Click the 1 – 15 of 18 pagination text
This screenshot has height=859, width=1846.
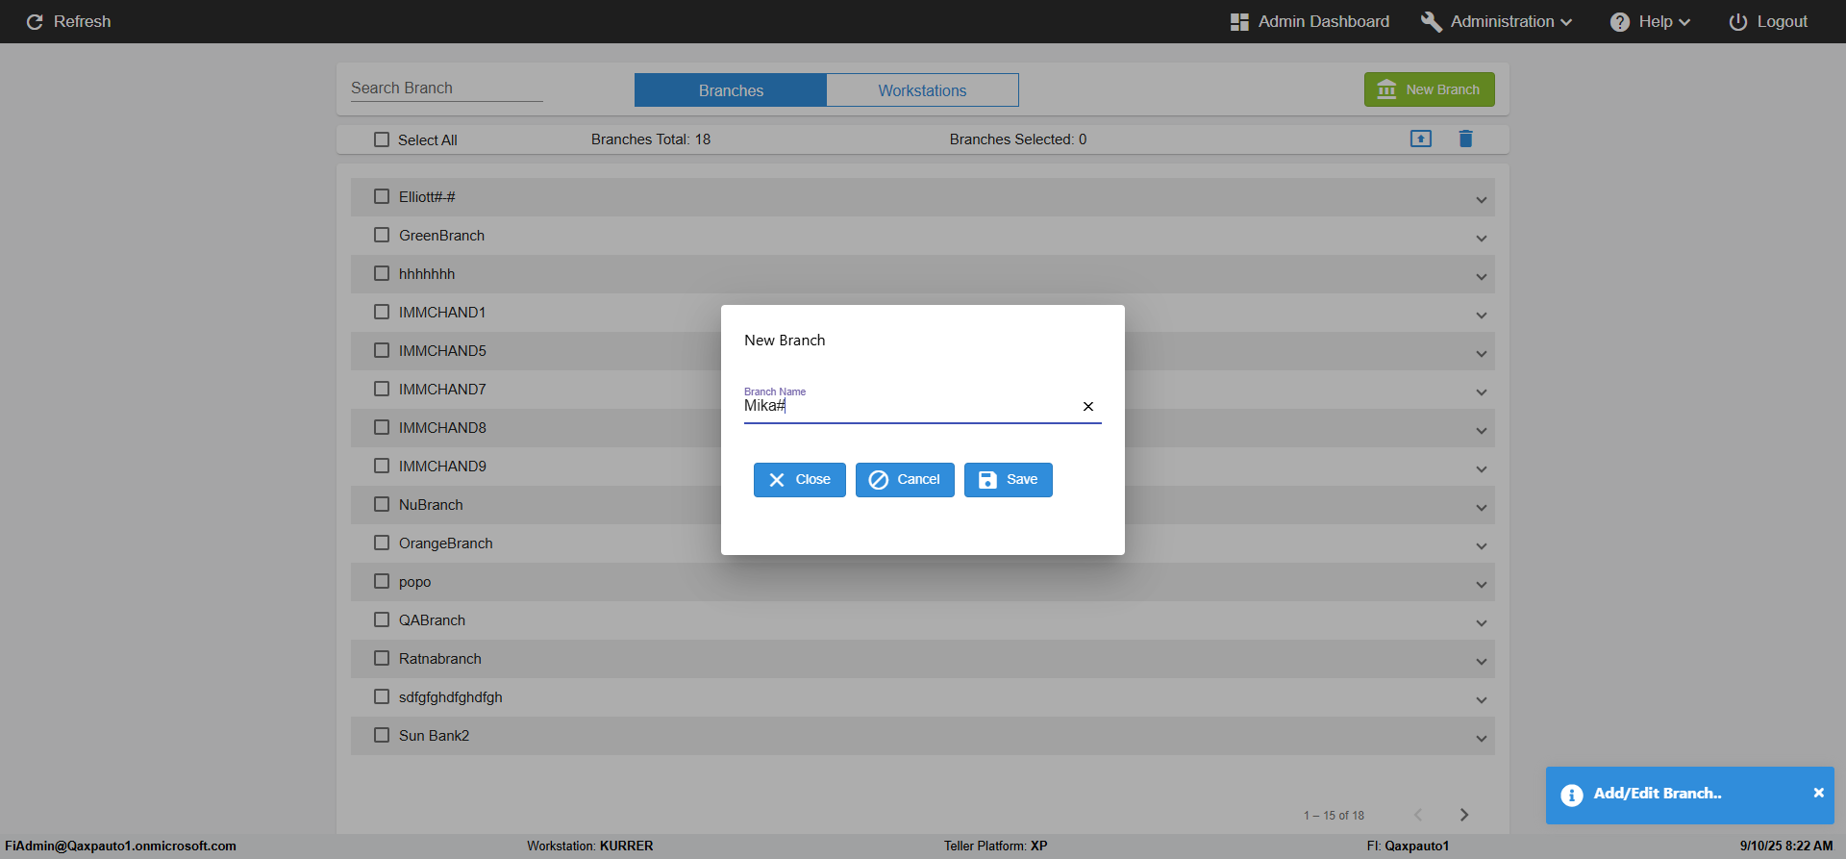pyautogui.click(x=1334, y=816)
